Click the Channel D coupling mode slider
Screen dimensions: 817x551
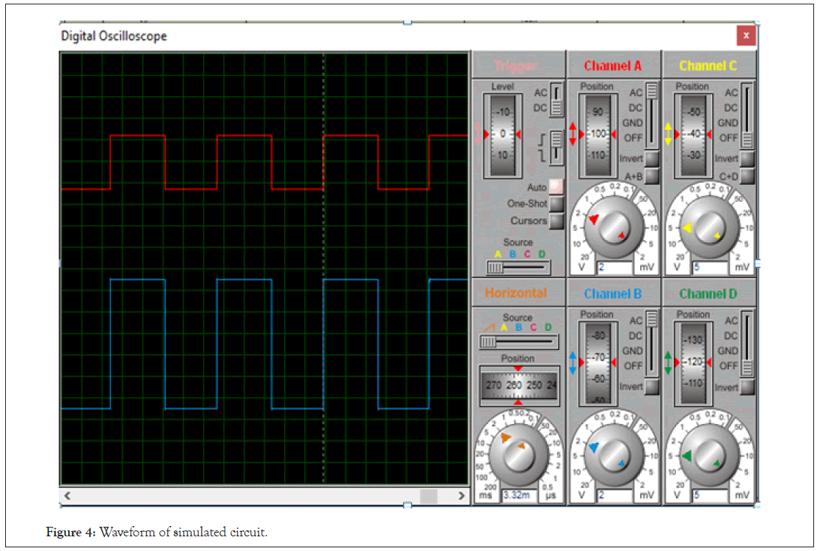(747, 343)
